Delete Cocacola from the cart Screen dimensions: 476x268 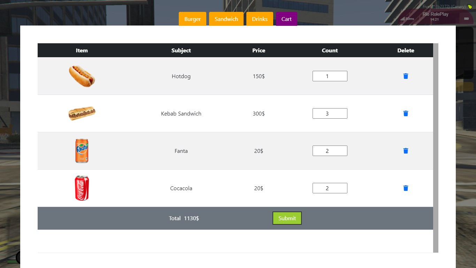[406, 188]
